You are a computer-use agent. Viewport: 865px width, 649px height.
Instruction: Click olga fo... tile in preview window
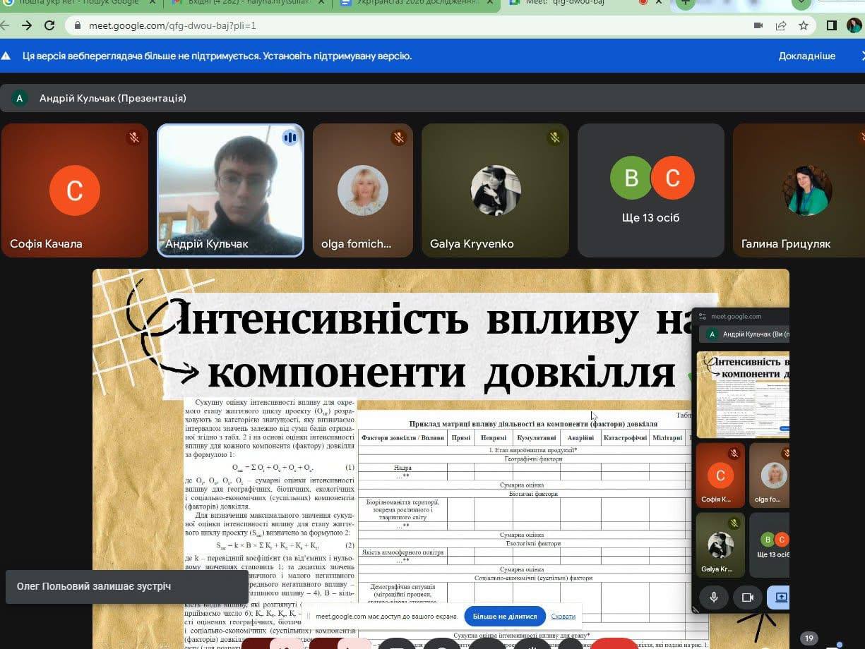coord(769,475)
